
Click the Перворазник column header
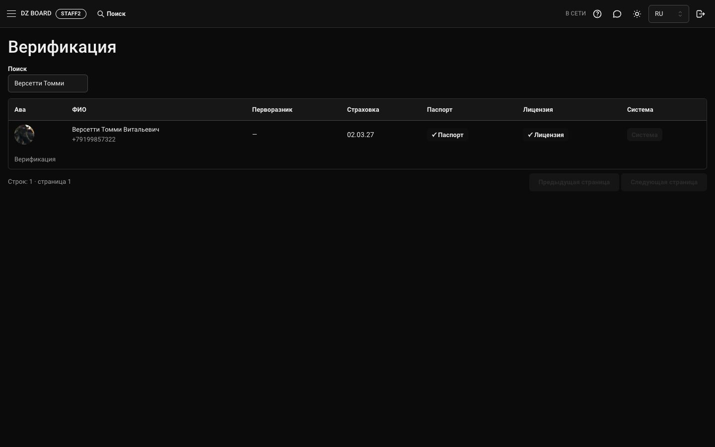coord(272,110)
